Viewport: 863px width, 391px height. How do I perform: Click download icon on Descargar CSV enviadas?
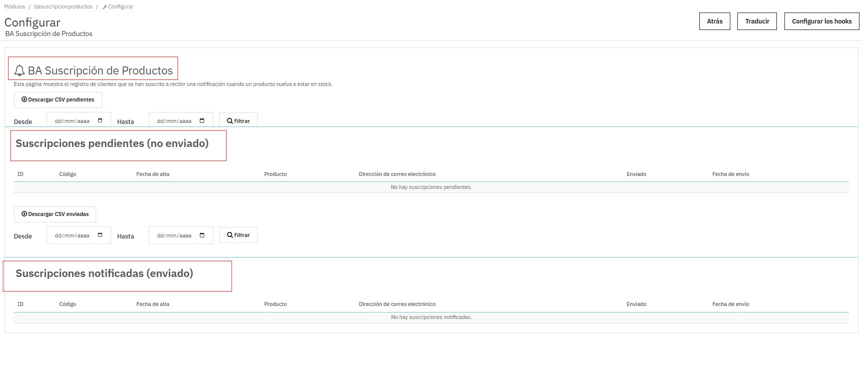click(x=24, y=214)
